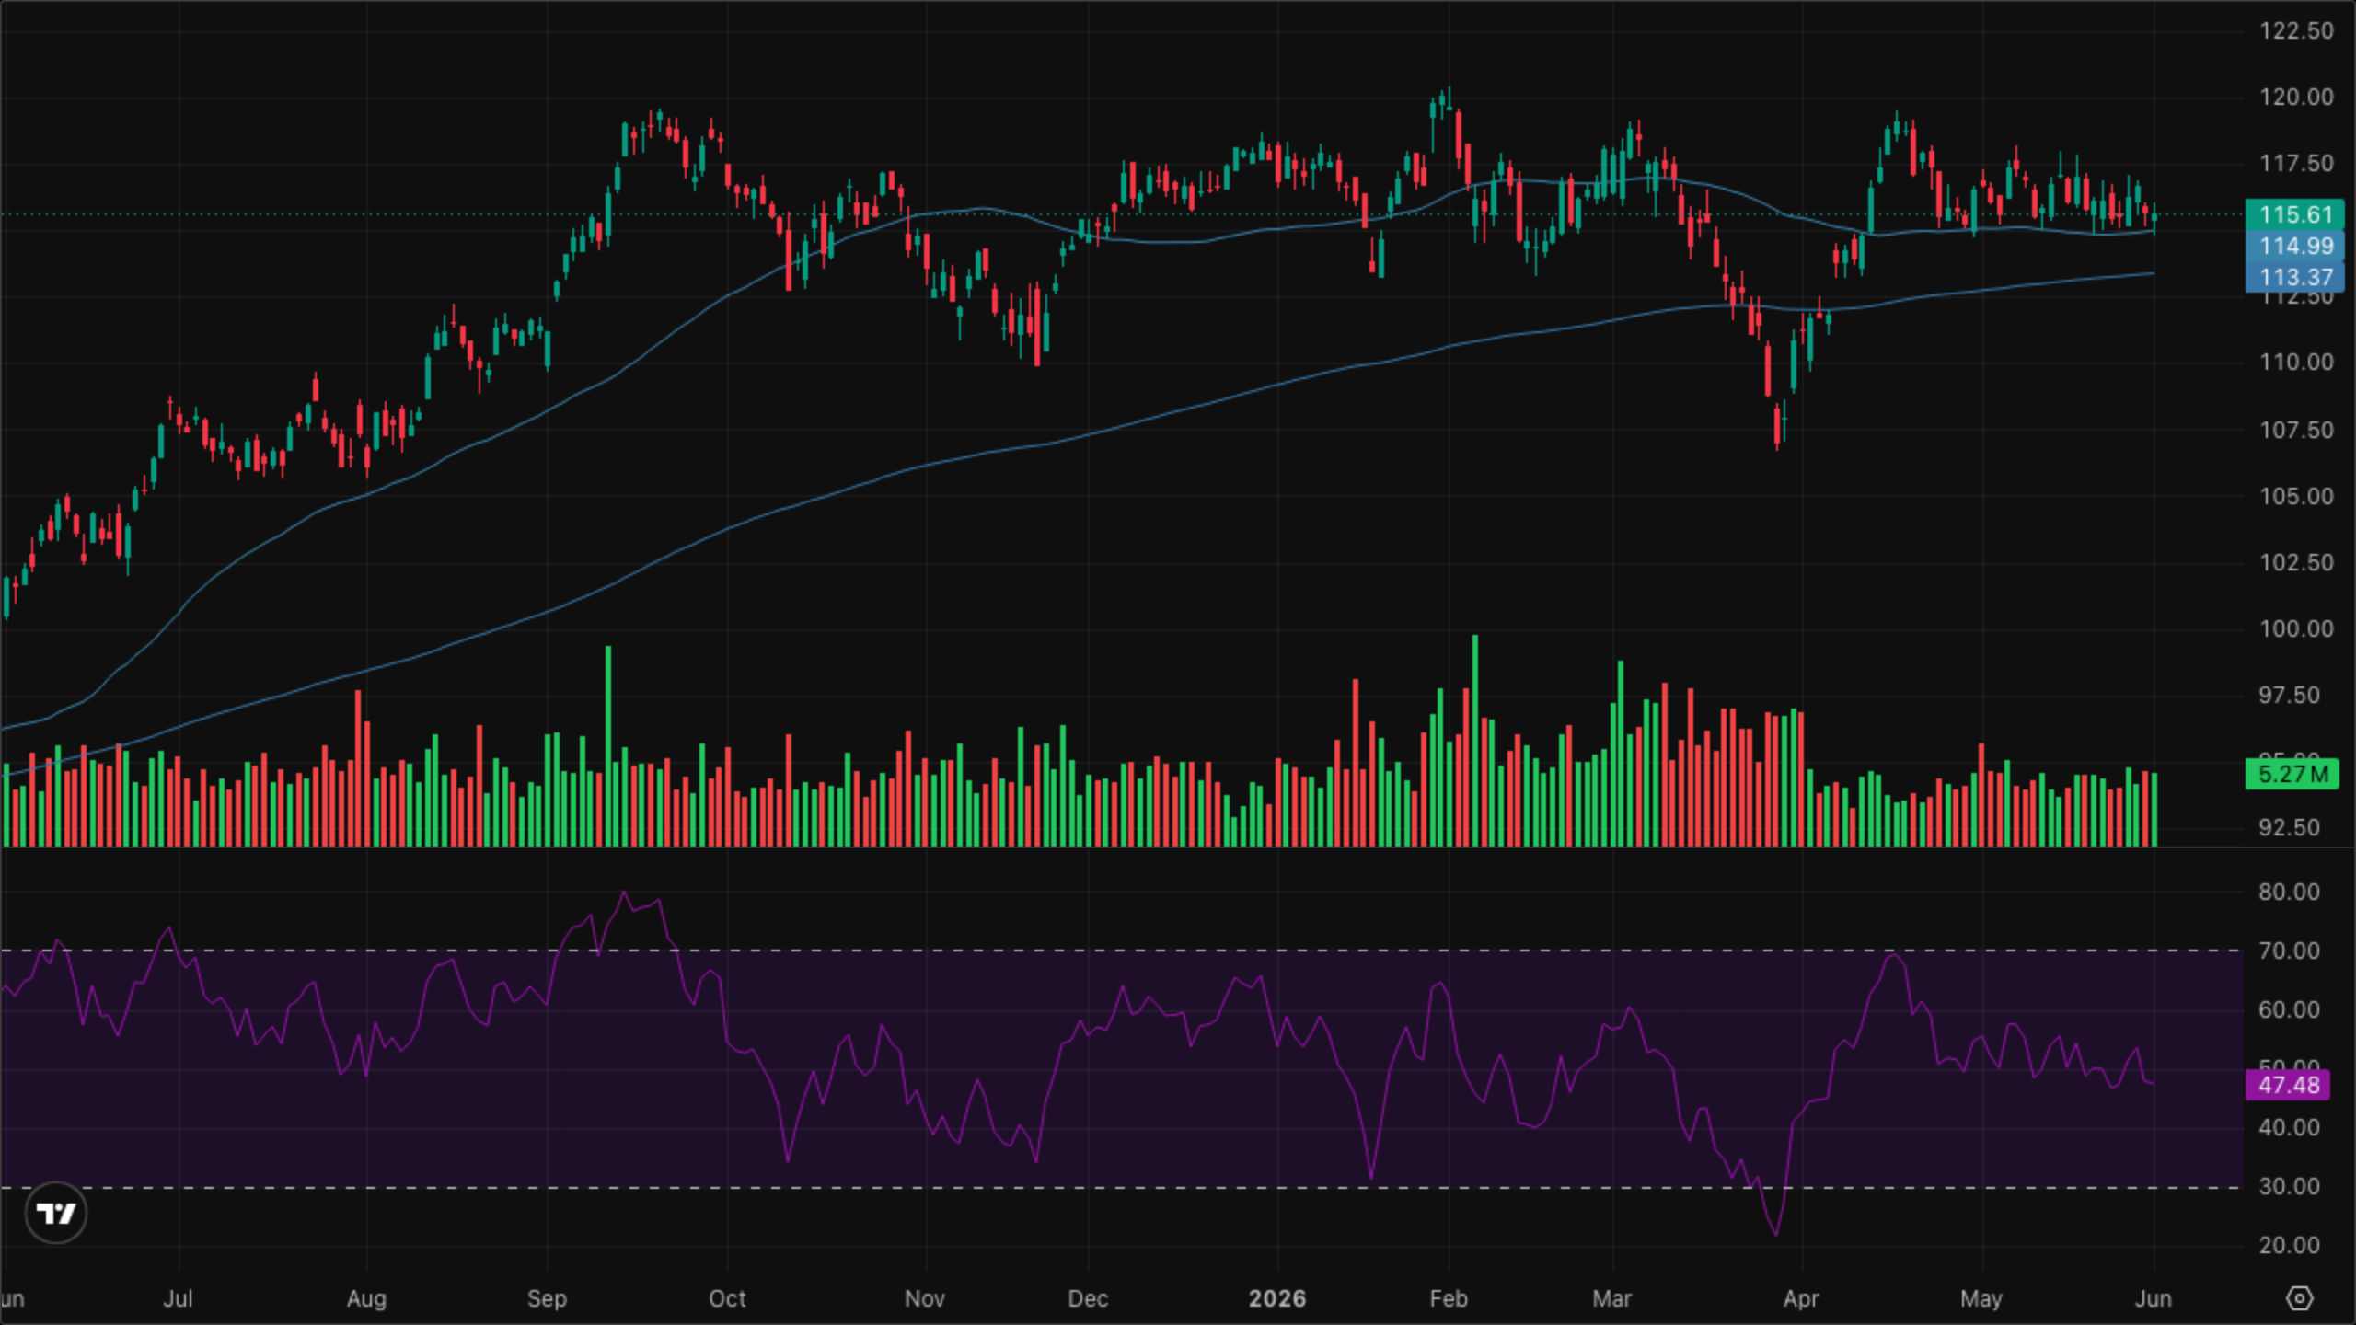Click the Feb label on time axis
2356x1325 pixels.
[1449, 1298]
